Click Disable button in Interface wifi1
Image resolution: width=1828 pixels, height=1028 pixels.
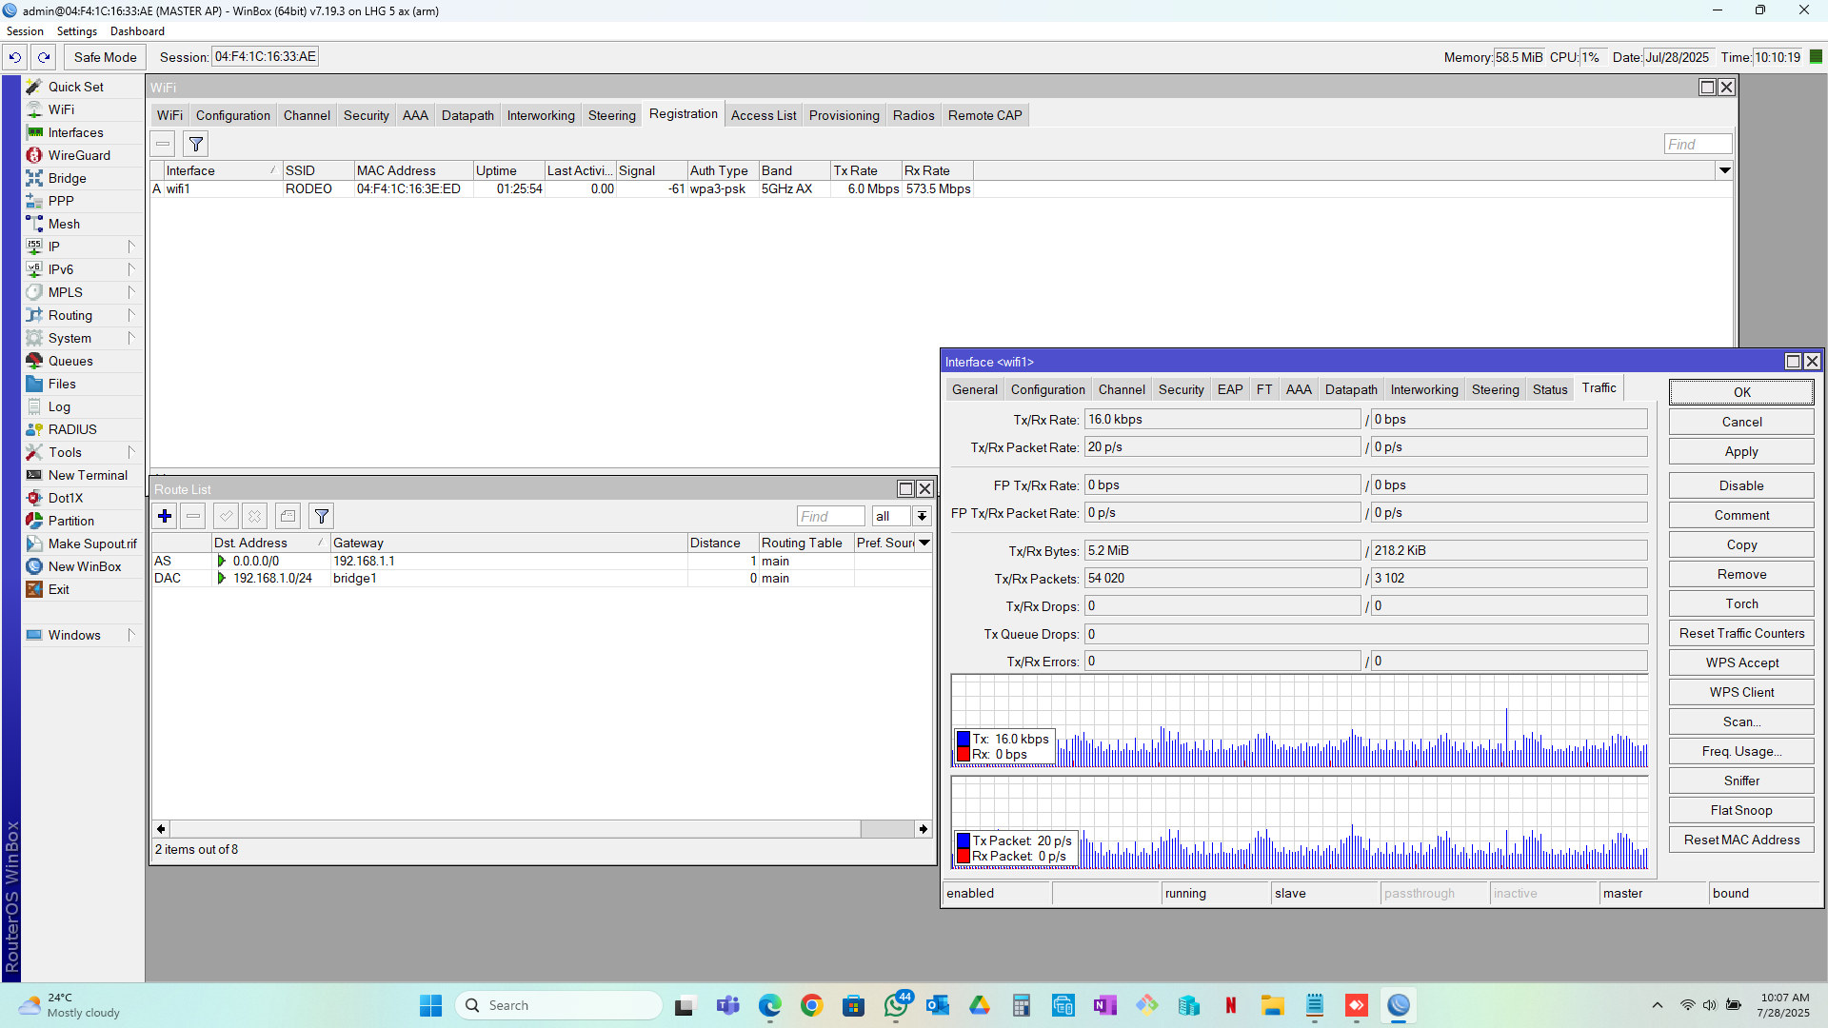click(1741, 485)
